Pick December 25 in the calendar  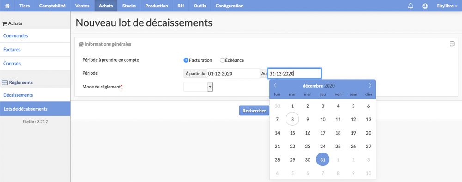click(x=338, y=146)
